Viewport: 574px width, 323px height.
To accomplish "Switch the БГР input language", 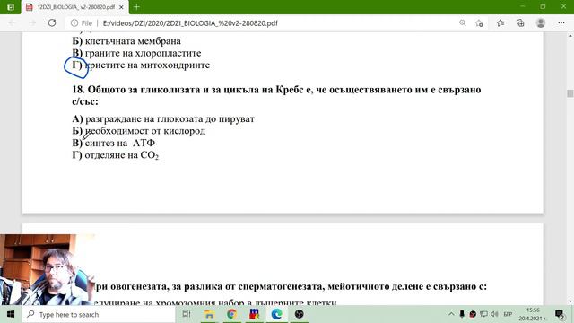I will coord(508,314).
